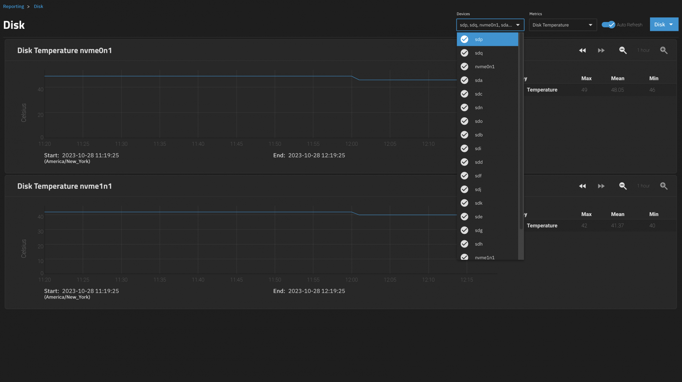Zoom in the nvme0n1 temperature graph

(x=664, y=50)
